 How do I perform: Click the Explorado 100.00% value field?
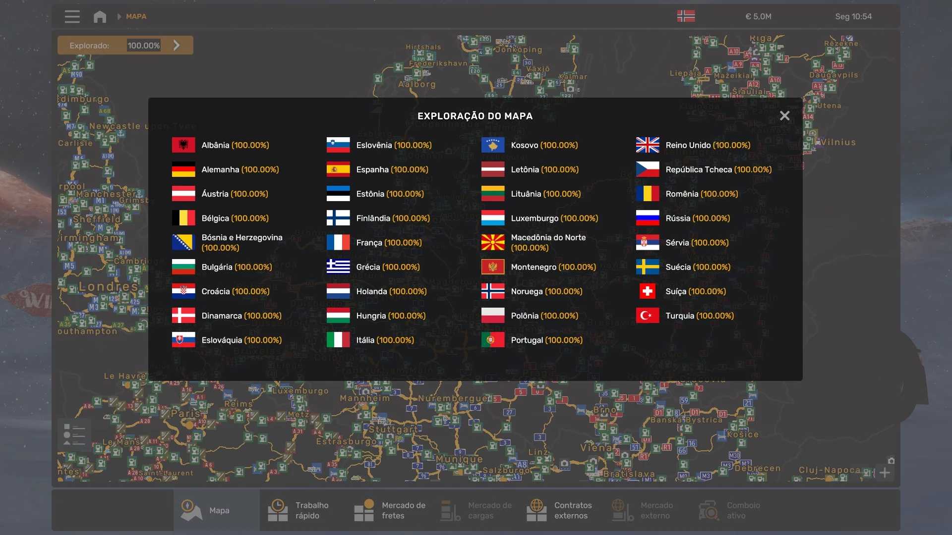pyautogui.click(x=143, y=45)
